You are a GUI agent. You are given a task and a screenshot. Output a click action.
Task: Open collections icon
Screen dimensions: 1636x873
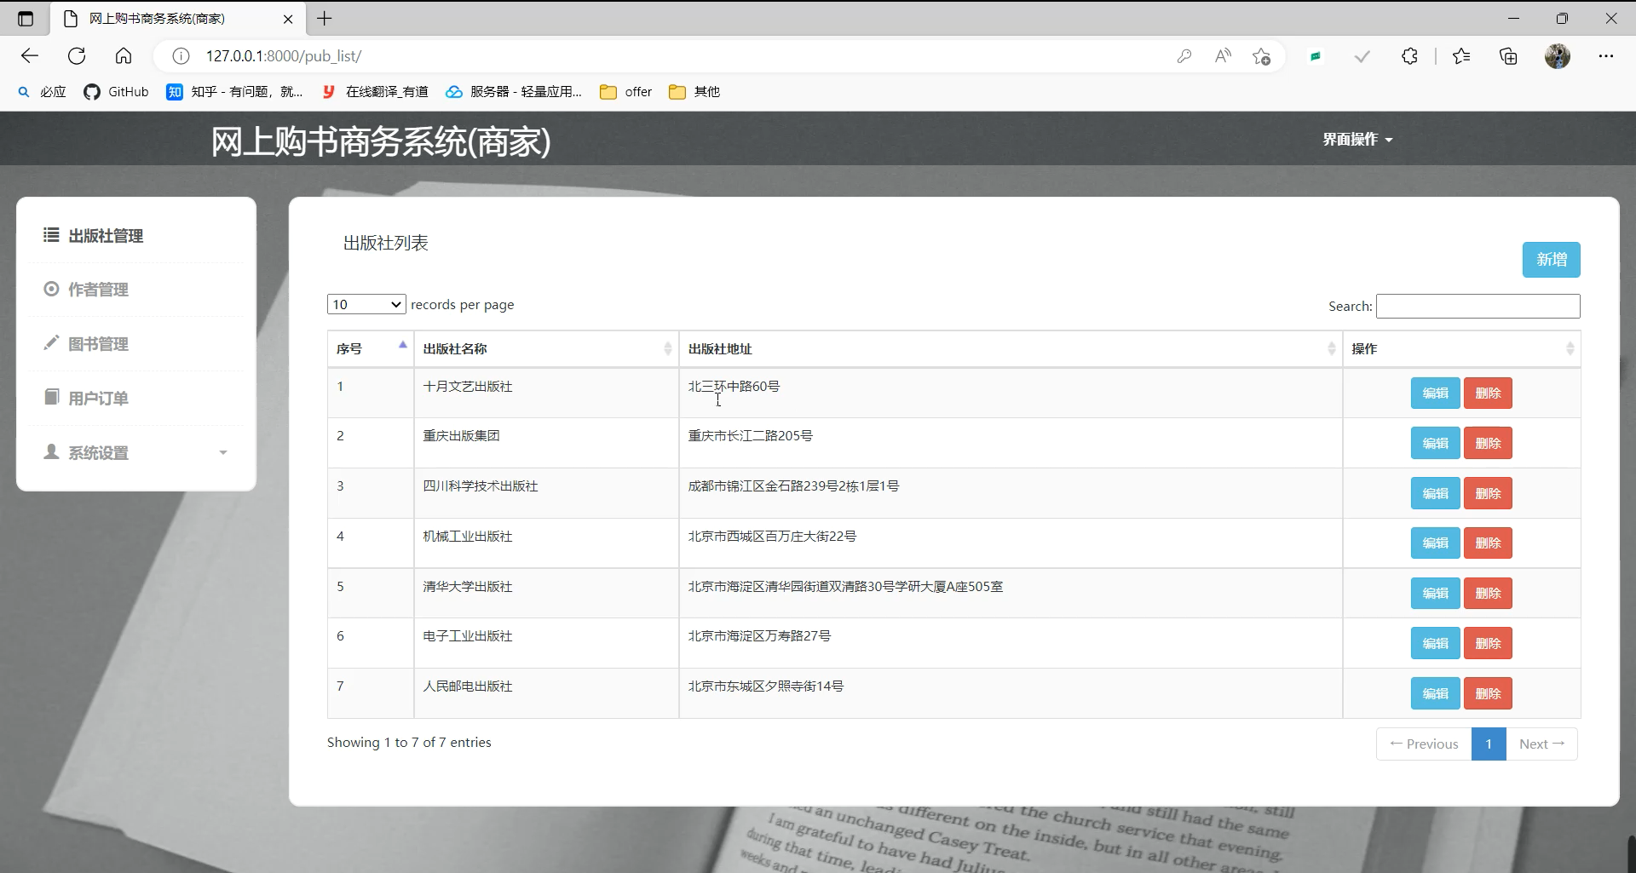coord(1508,56)
